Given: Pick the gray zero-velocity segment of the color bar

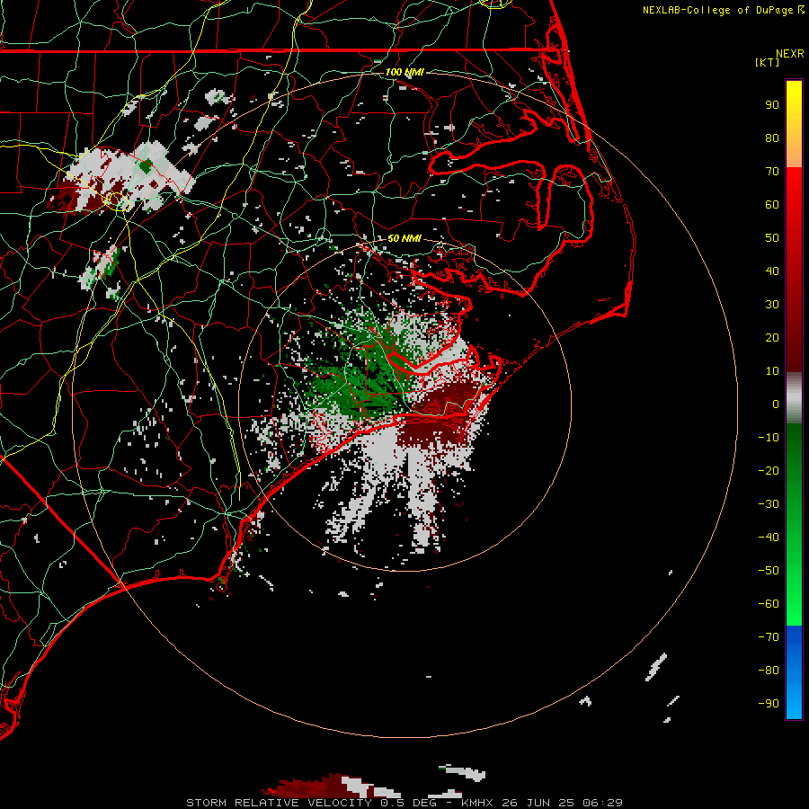Looking at the screenshot, I should point(794,398).
